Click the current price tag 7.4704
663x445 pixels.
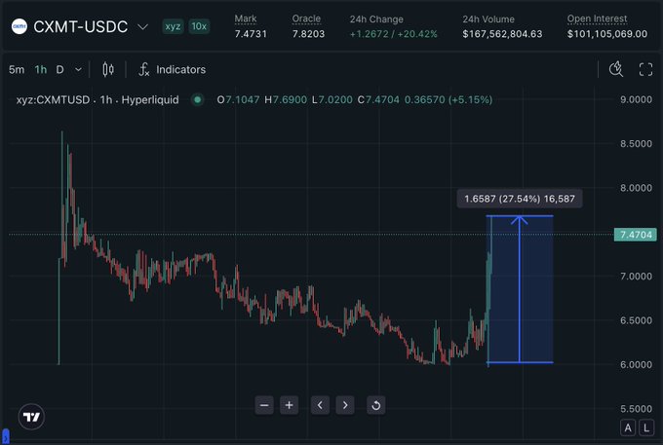[636, 235]
